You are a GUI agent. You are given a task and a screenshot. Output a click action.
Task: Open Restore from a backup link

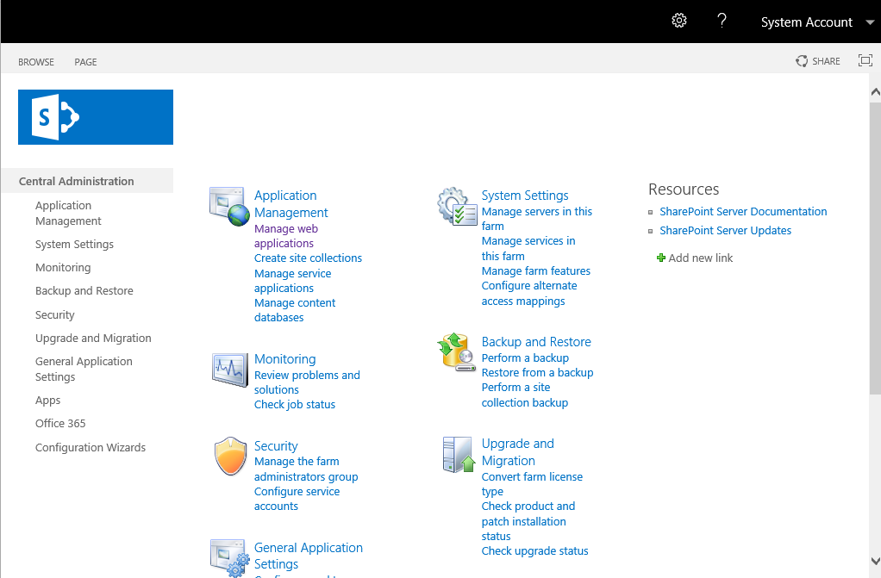click(537, 372)
